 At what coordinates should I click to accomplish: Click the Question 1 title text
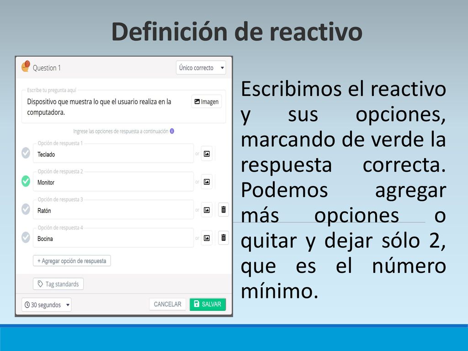[47, 68]
